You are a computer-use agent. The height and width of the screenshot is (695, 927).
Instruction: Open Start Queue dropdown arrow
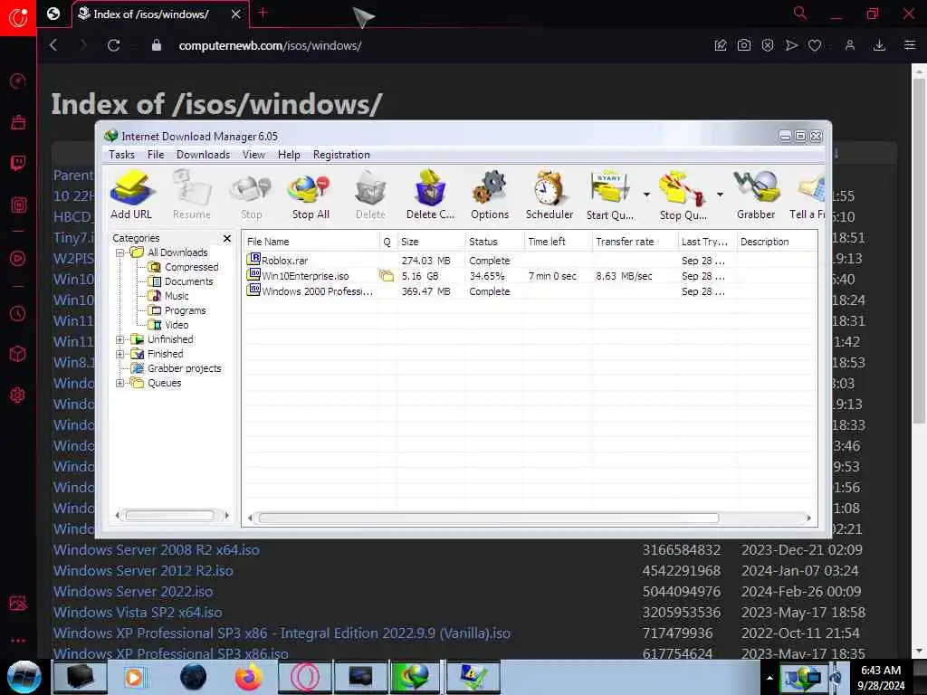coord(646,195)
